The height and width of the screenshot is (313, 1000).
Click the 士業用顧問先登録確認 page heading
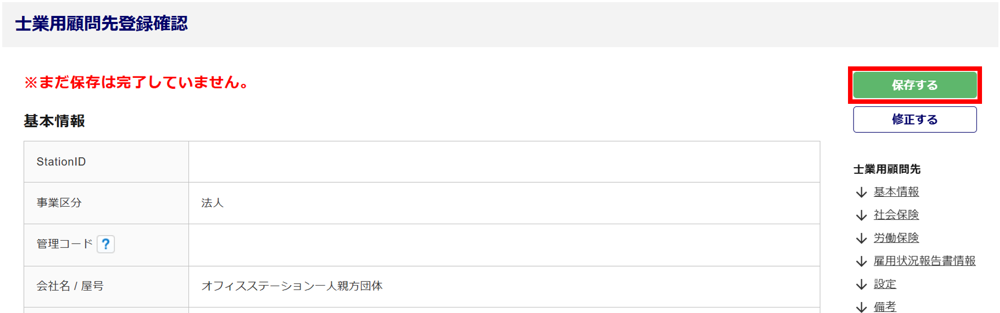tap(101, 23)
